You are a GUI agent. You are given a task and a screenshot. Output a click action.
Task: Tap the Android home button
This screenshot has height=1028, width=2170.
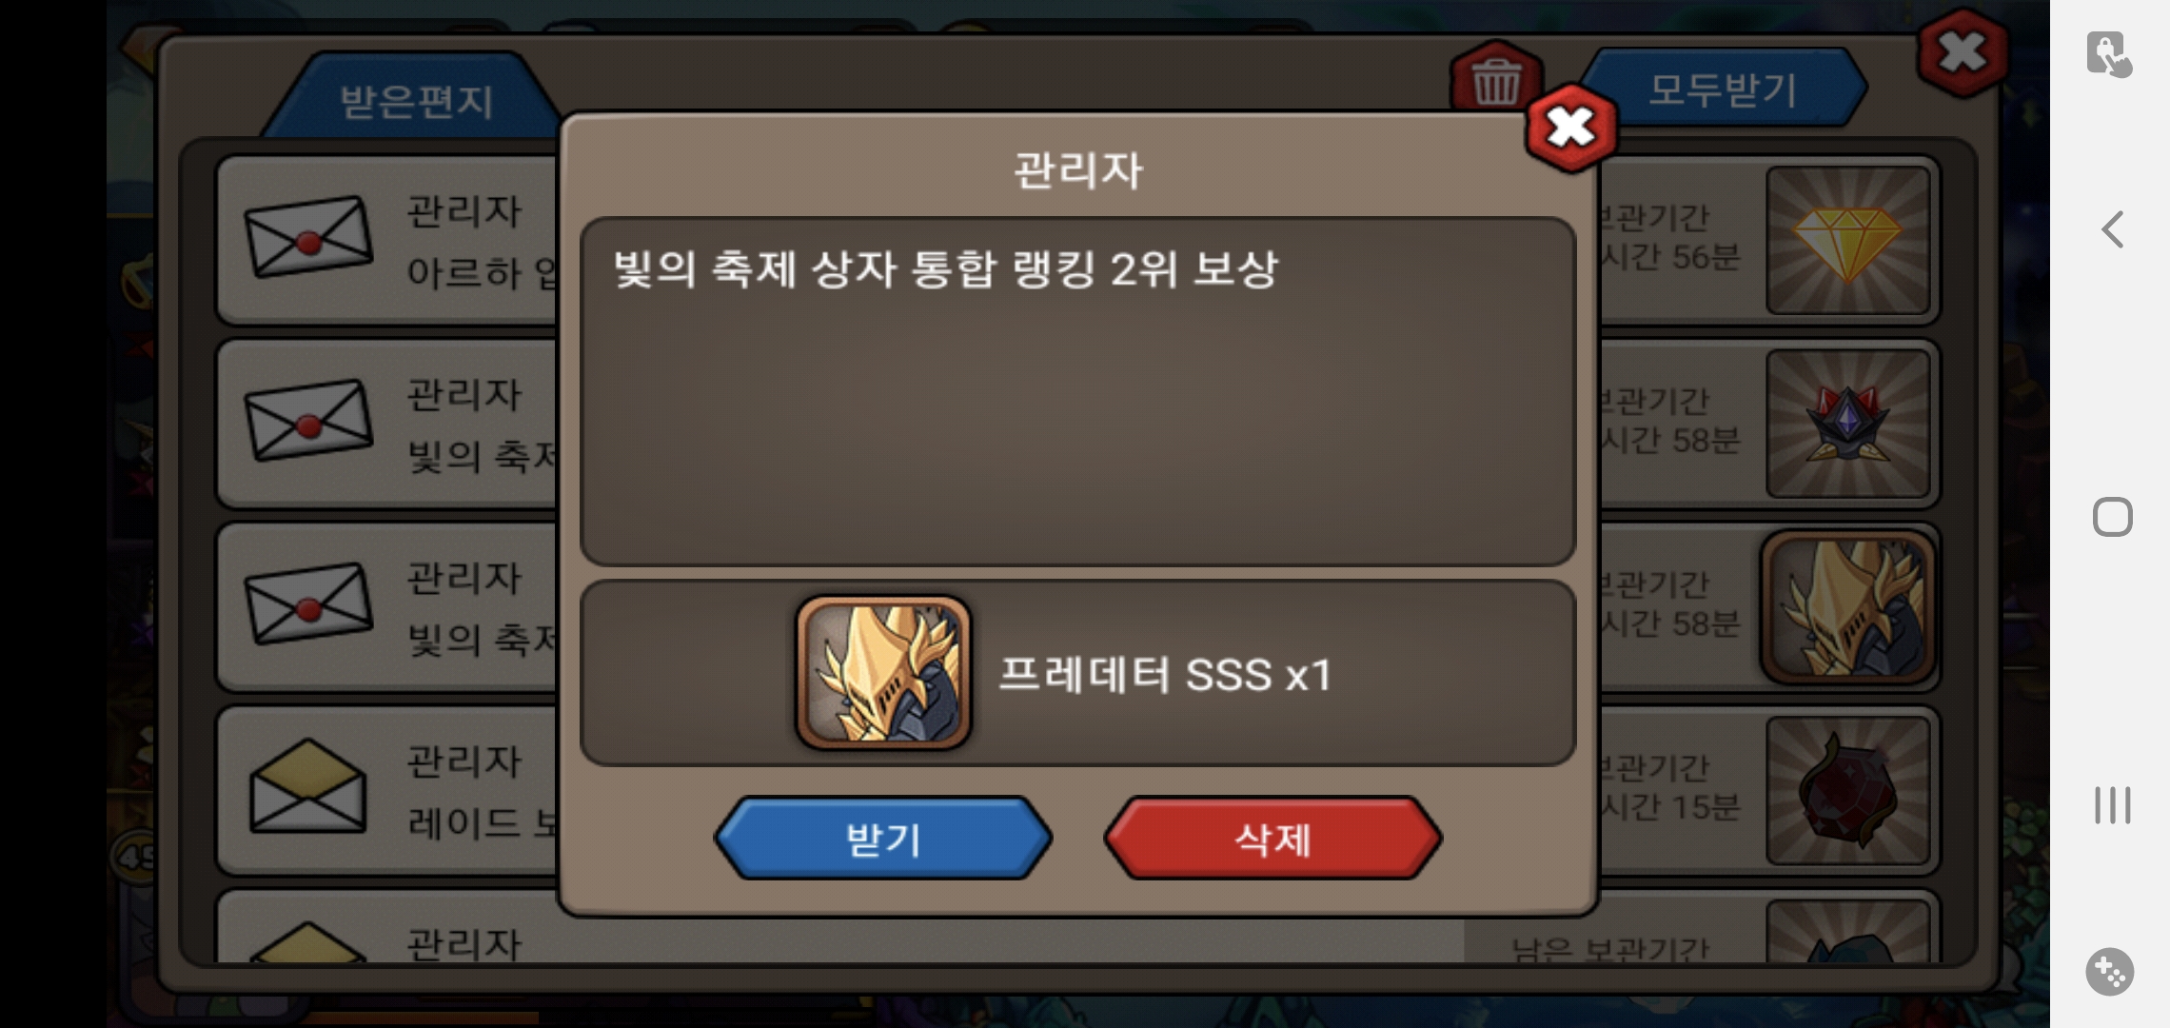(2112, 517)
